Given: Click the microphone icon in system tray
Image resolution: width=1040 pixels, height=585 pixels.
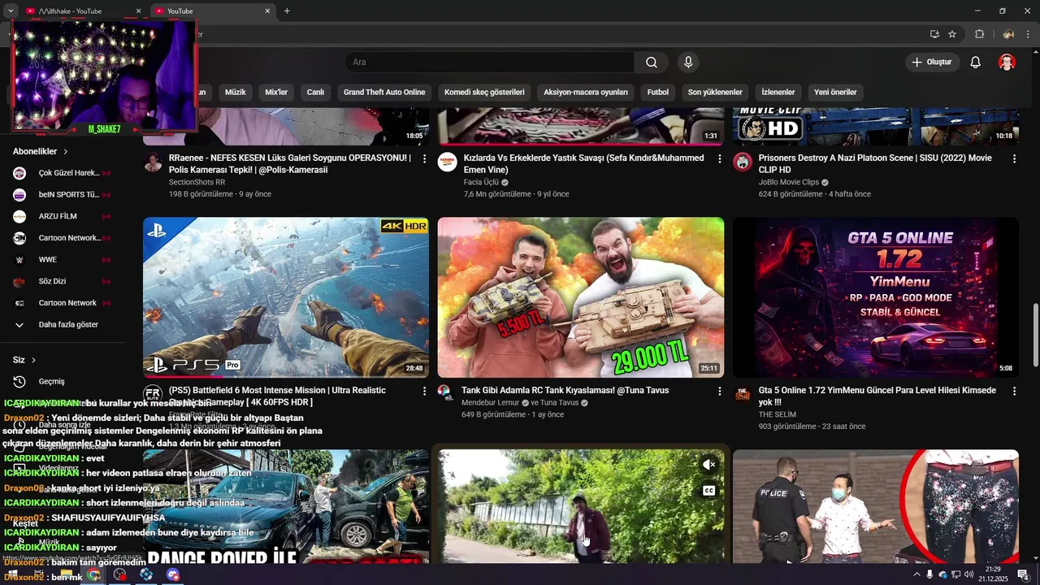Looking at the screenshot, I should (x=929, y=574).
